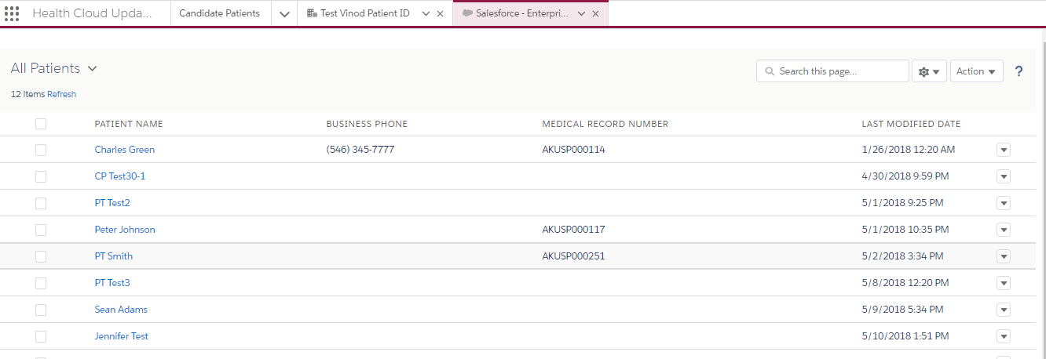Image resolution: width=1046 pixels, height=359 pixels.
Task: Open the PT Smith patient link
Action: tap(114, 256)
